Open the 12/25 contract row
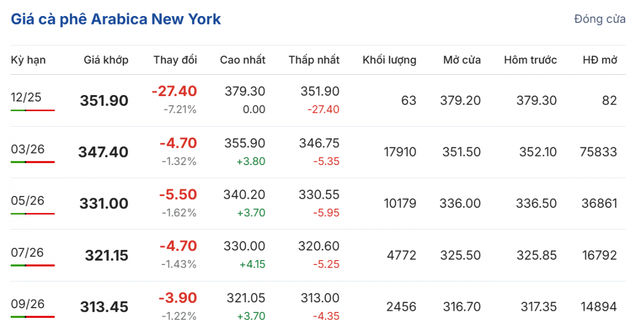Screen dimensions: 641x329 (26, 97)
